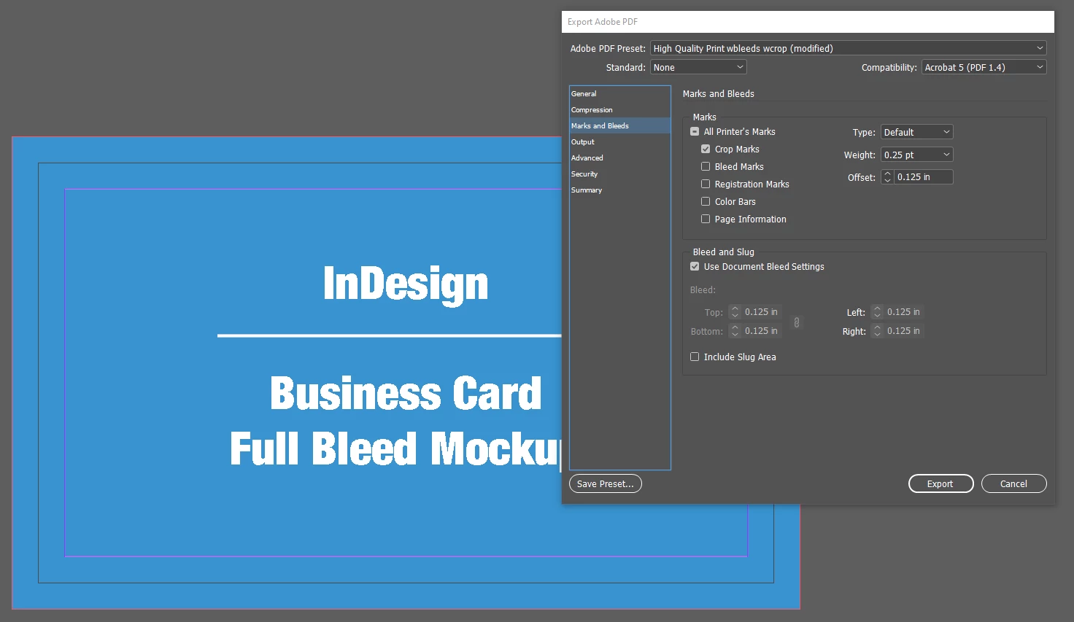This screenshot has width=1074, height=622.
Task: Enable Include Slug Area checkbox
Action: point(695,357)
